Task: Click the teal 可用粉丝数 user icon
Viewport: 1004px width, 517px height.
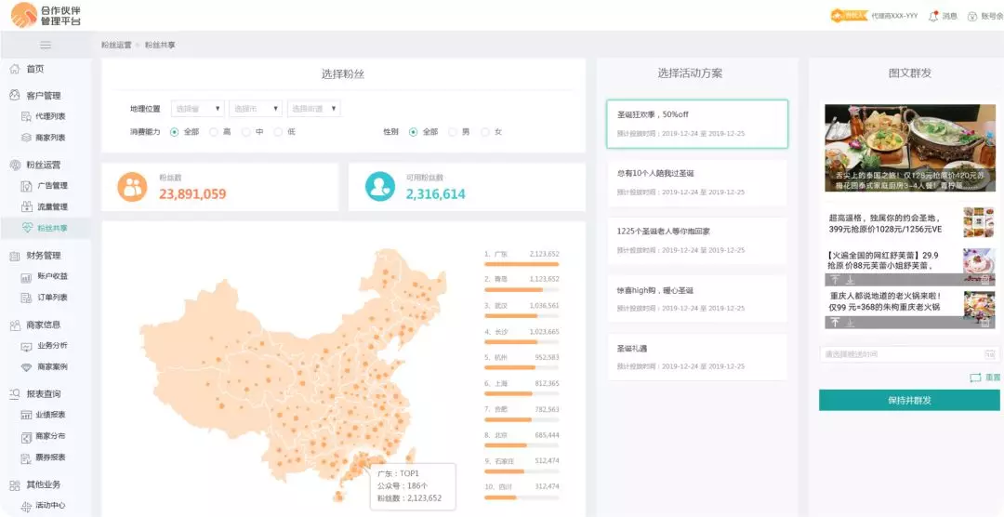Action: pos(379,186)
